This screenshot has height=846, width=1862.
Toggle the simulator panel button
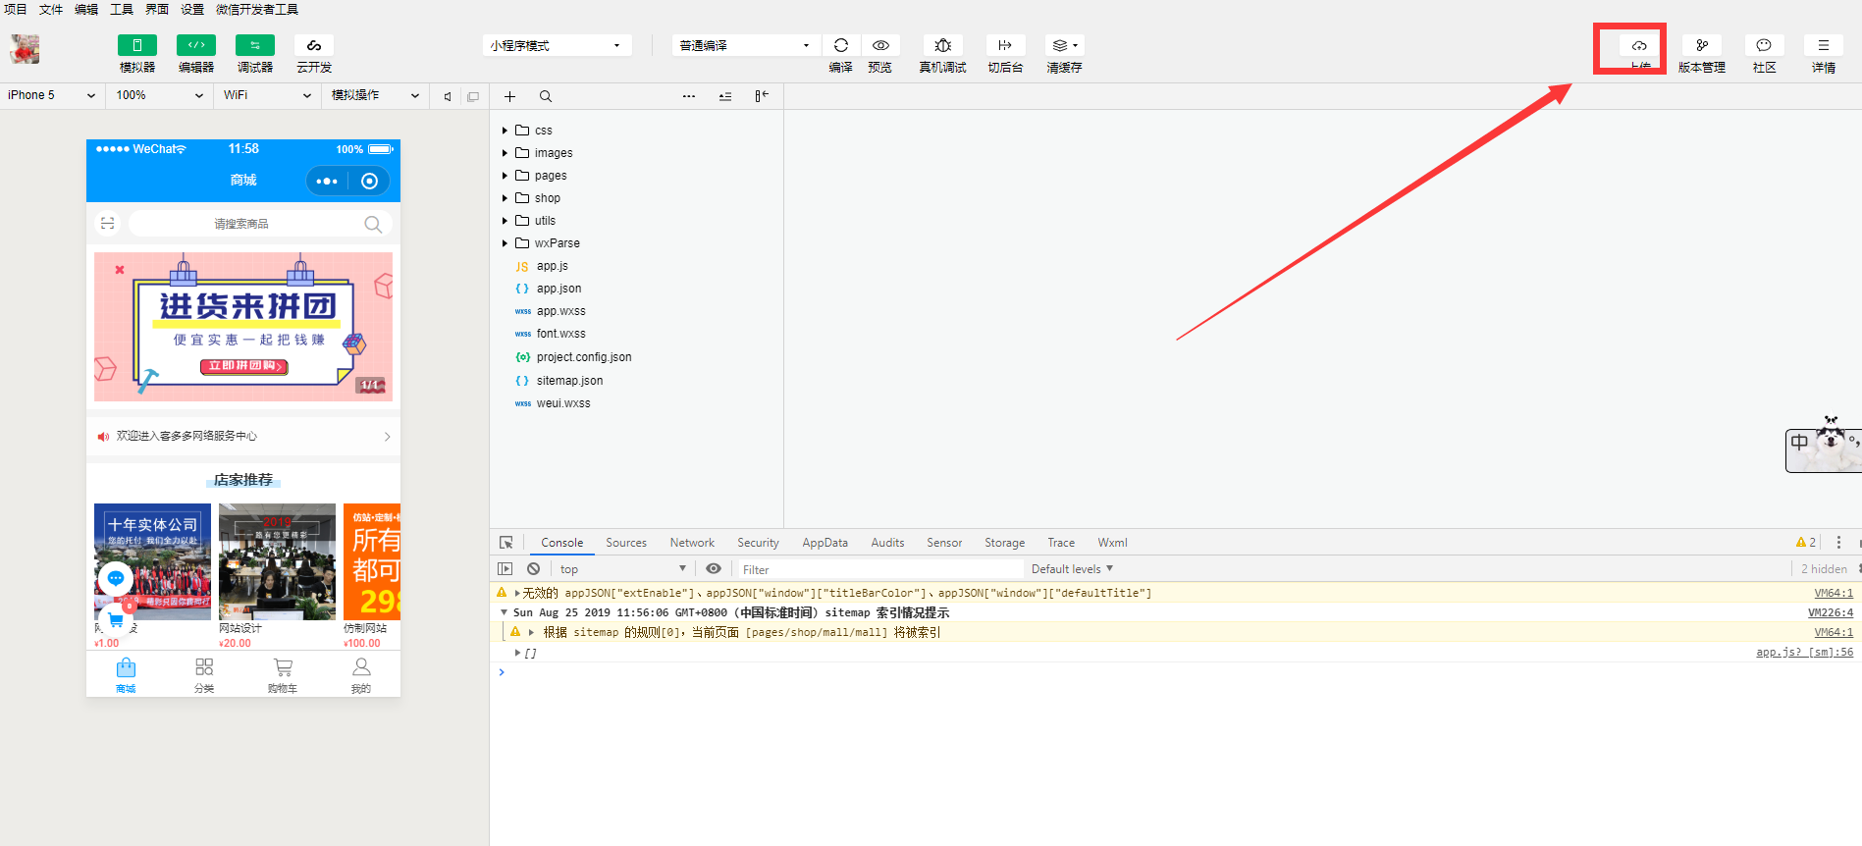tap(137, 45)
